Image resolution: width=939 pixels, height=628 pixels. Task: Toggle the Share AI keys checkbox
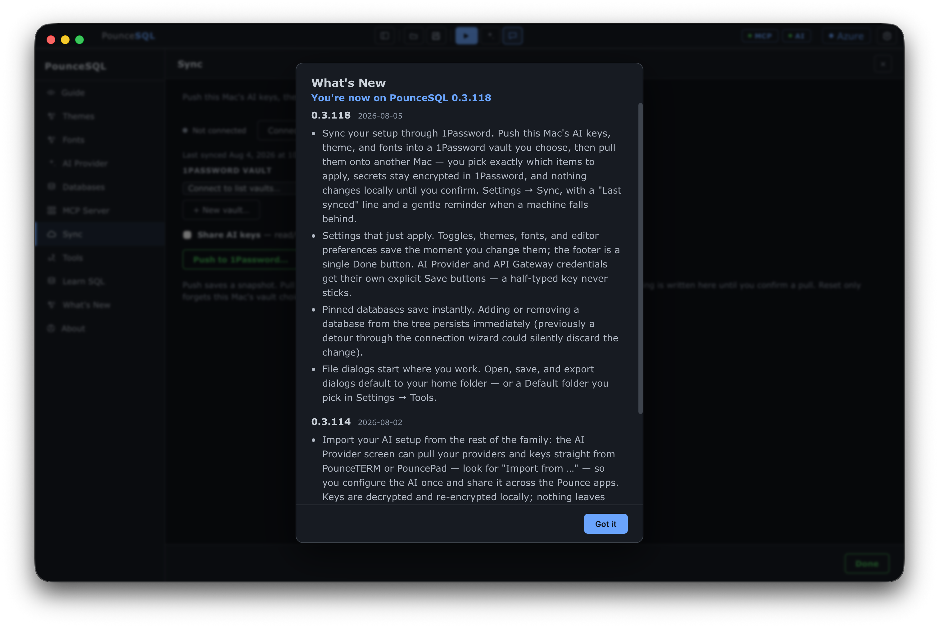pos(187,235)
